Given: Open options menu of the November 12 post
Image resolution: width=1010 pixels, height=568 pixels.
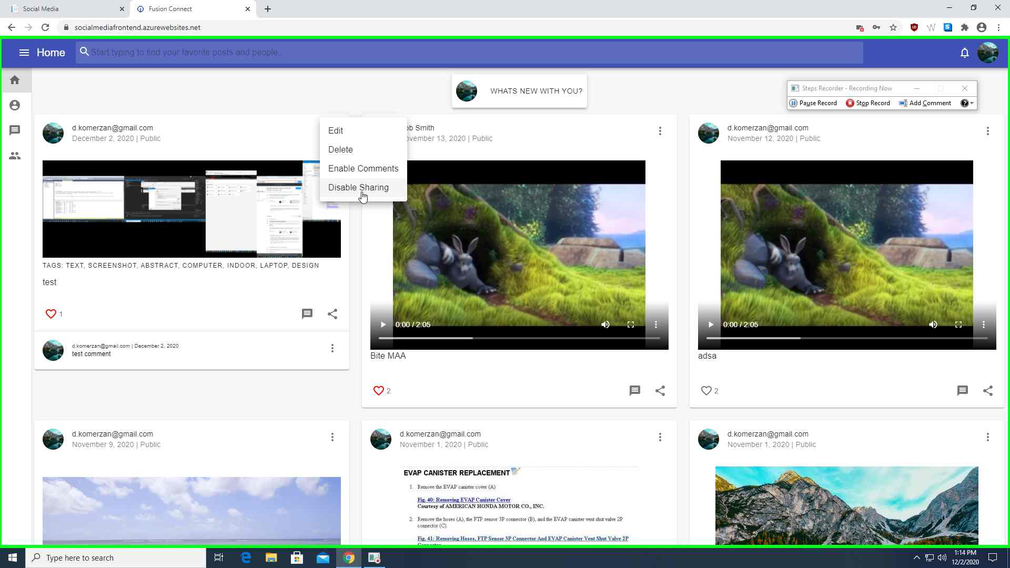Looking at the screenshot, I should [988, 131].
